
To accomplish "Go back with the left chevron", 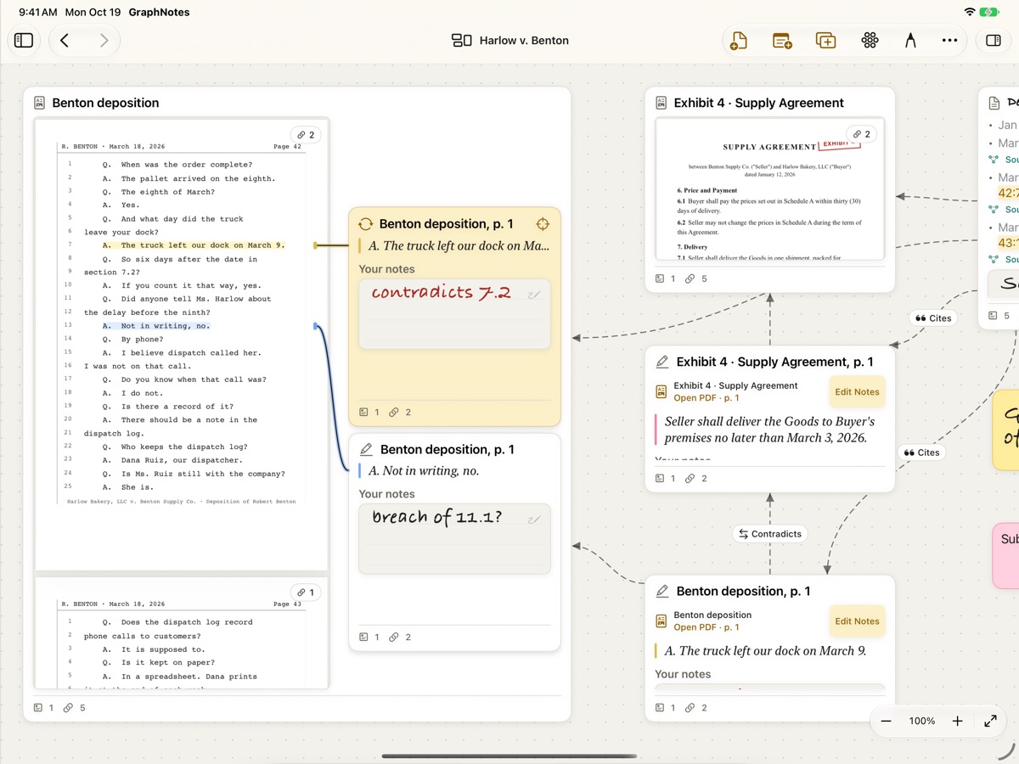I will 65,40.
